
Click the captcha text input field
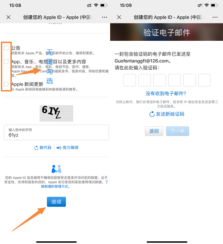pyautogui.click(x=56, y=133)
